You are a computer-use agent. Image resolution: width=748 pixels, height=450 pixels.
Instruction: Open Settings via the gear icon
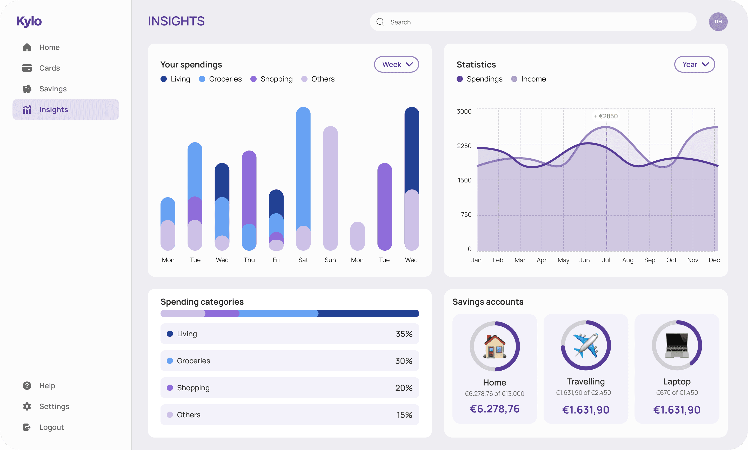[27, 406]
